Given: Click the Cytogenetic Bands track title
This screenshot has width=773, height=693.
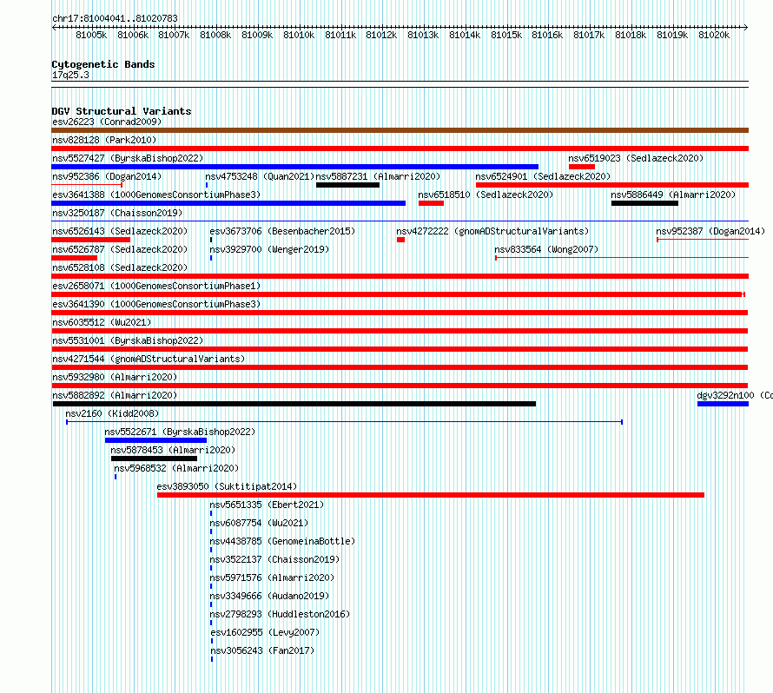Looking at the screenshot, I should click(x=103, y=64).
